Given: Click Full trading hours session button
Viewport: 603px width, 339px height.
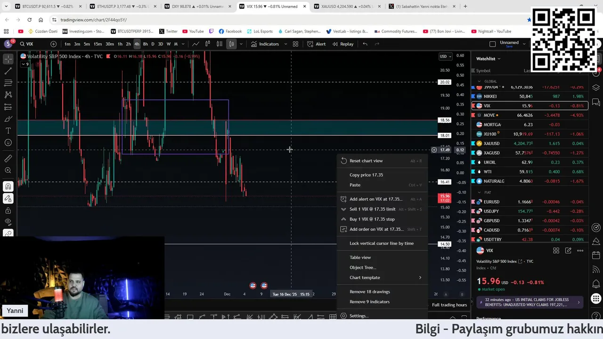Looking at the screenshot, I should click(x=449, y=305).
